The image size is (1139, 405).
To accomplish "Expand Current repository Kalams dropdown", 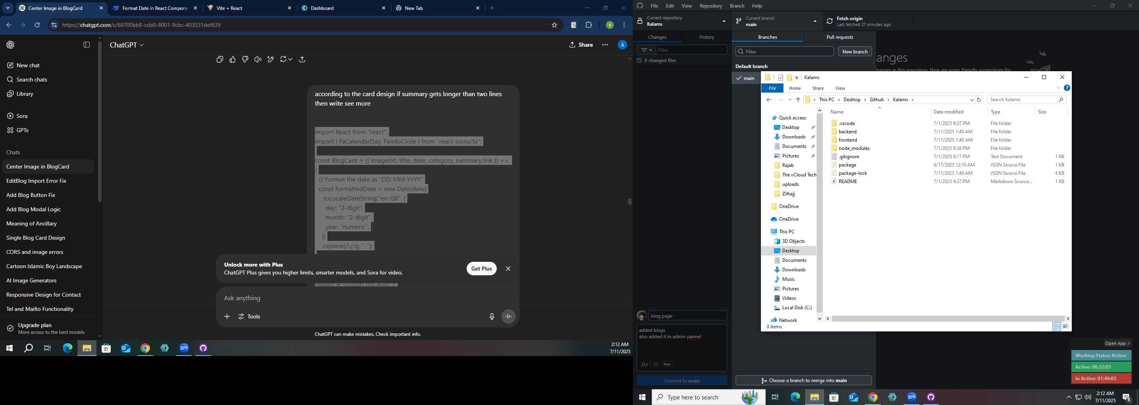I will [682, 21].
